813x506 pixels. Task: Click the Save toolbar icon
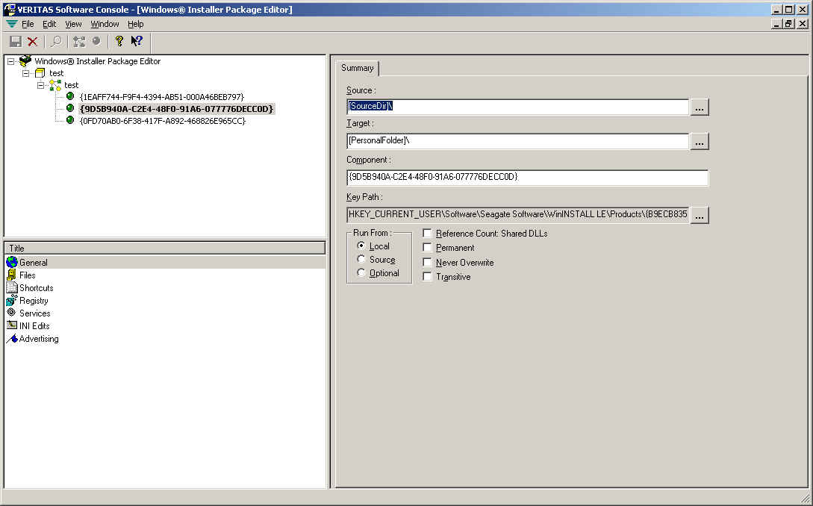(x=16, y=42)
